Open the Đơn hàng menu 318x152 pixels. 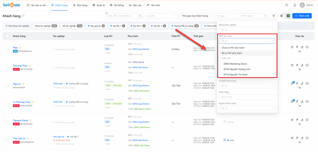point(80,5)
